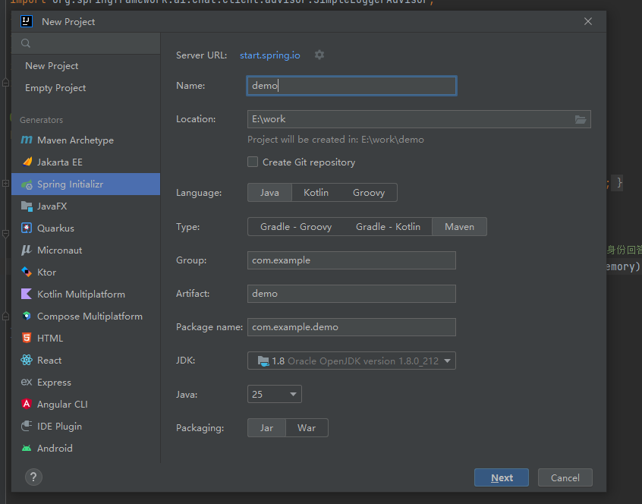The height and width of the screenshot is (504, 642).
Task: Click the Express ex icon
Action: pyautogui.click(x=27, y=382)
